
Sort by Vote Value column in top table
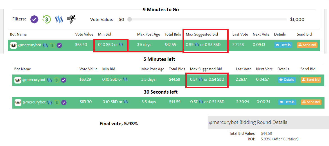pos(84,34)
